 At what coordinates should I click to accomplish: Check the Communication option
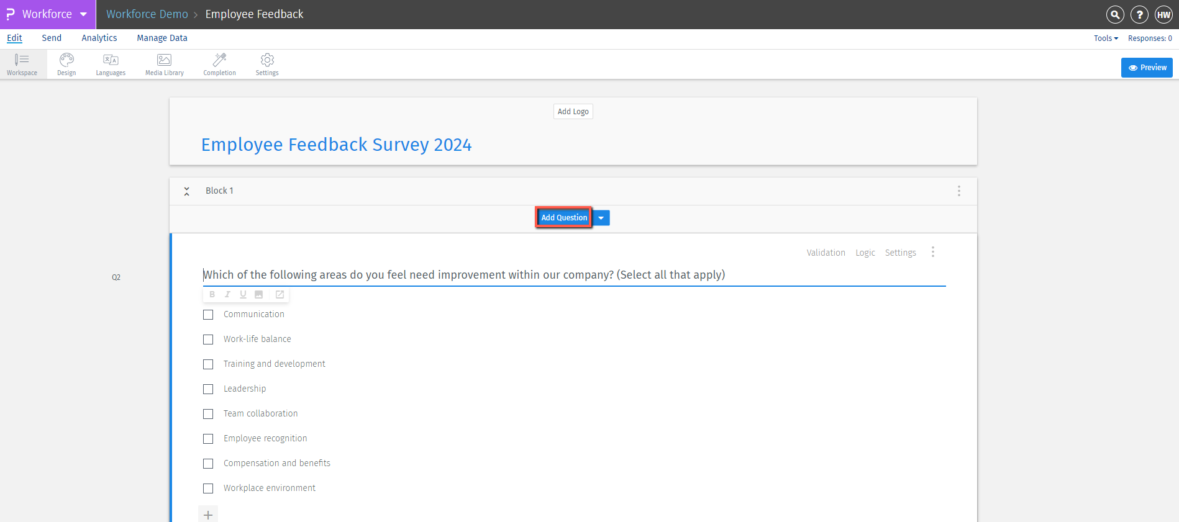tap(208, 315)
